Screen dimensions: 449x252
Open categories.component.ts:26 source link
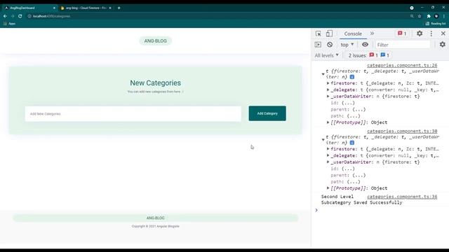[402, 65]
